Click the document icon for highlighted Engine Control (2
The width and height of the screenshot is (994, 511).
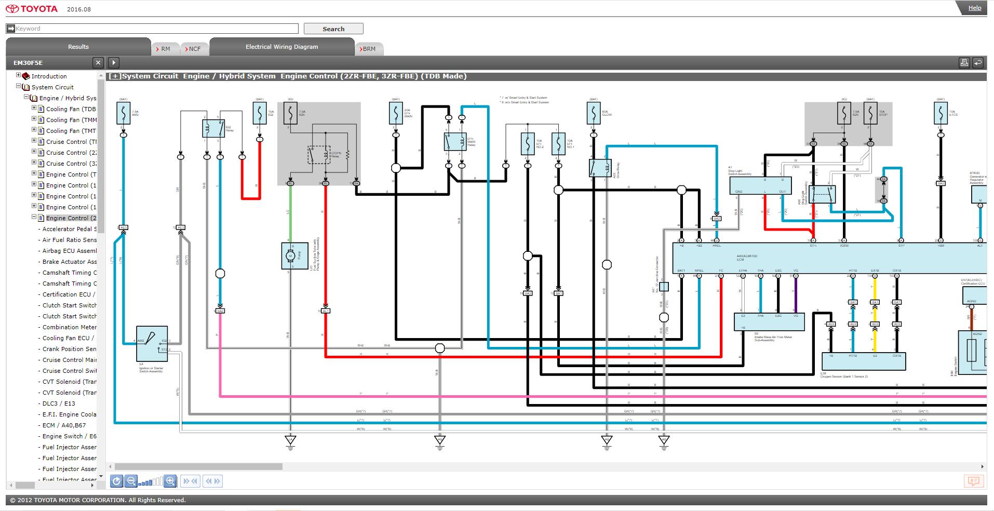(41, 218)
